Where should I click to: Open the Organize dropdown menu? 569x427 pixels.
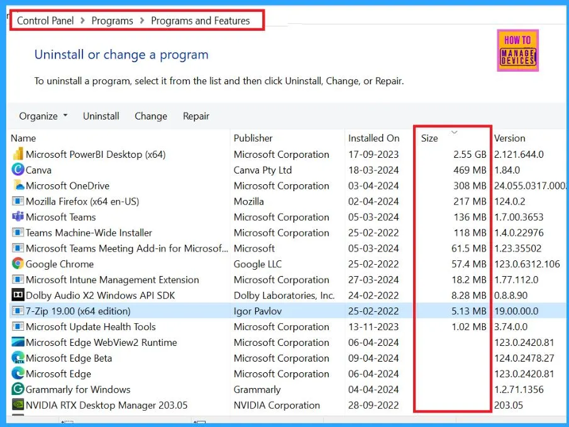(43, 116)
